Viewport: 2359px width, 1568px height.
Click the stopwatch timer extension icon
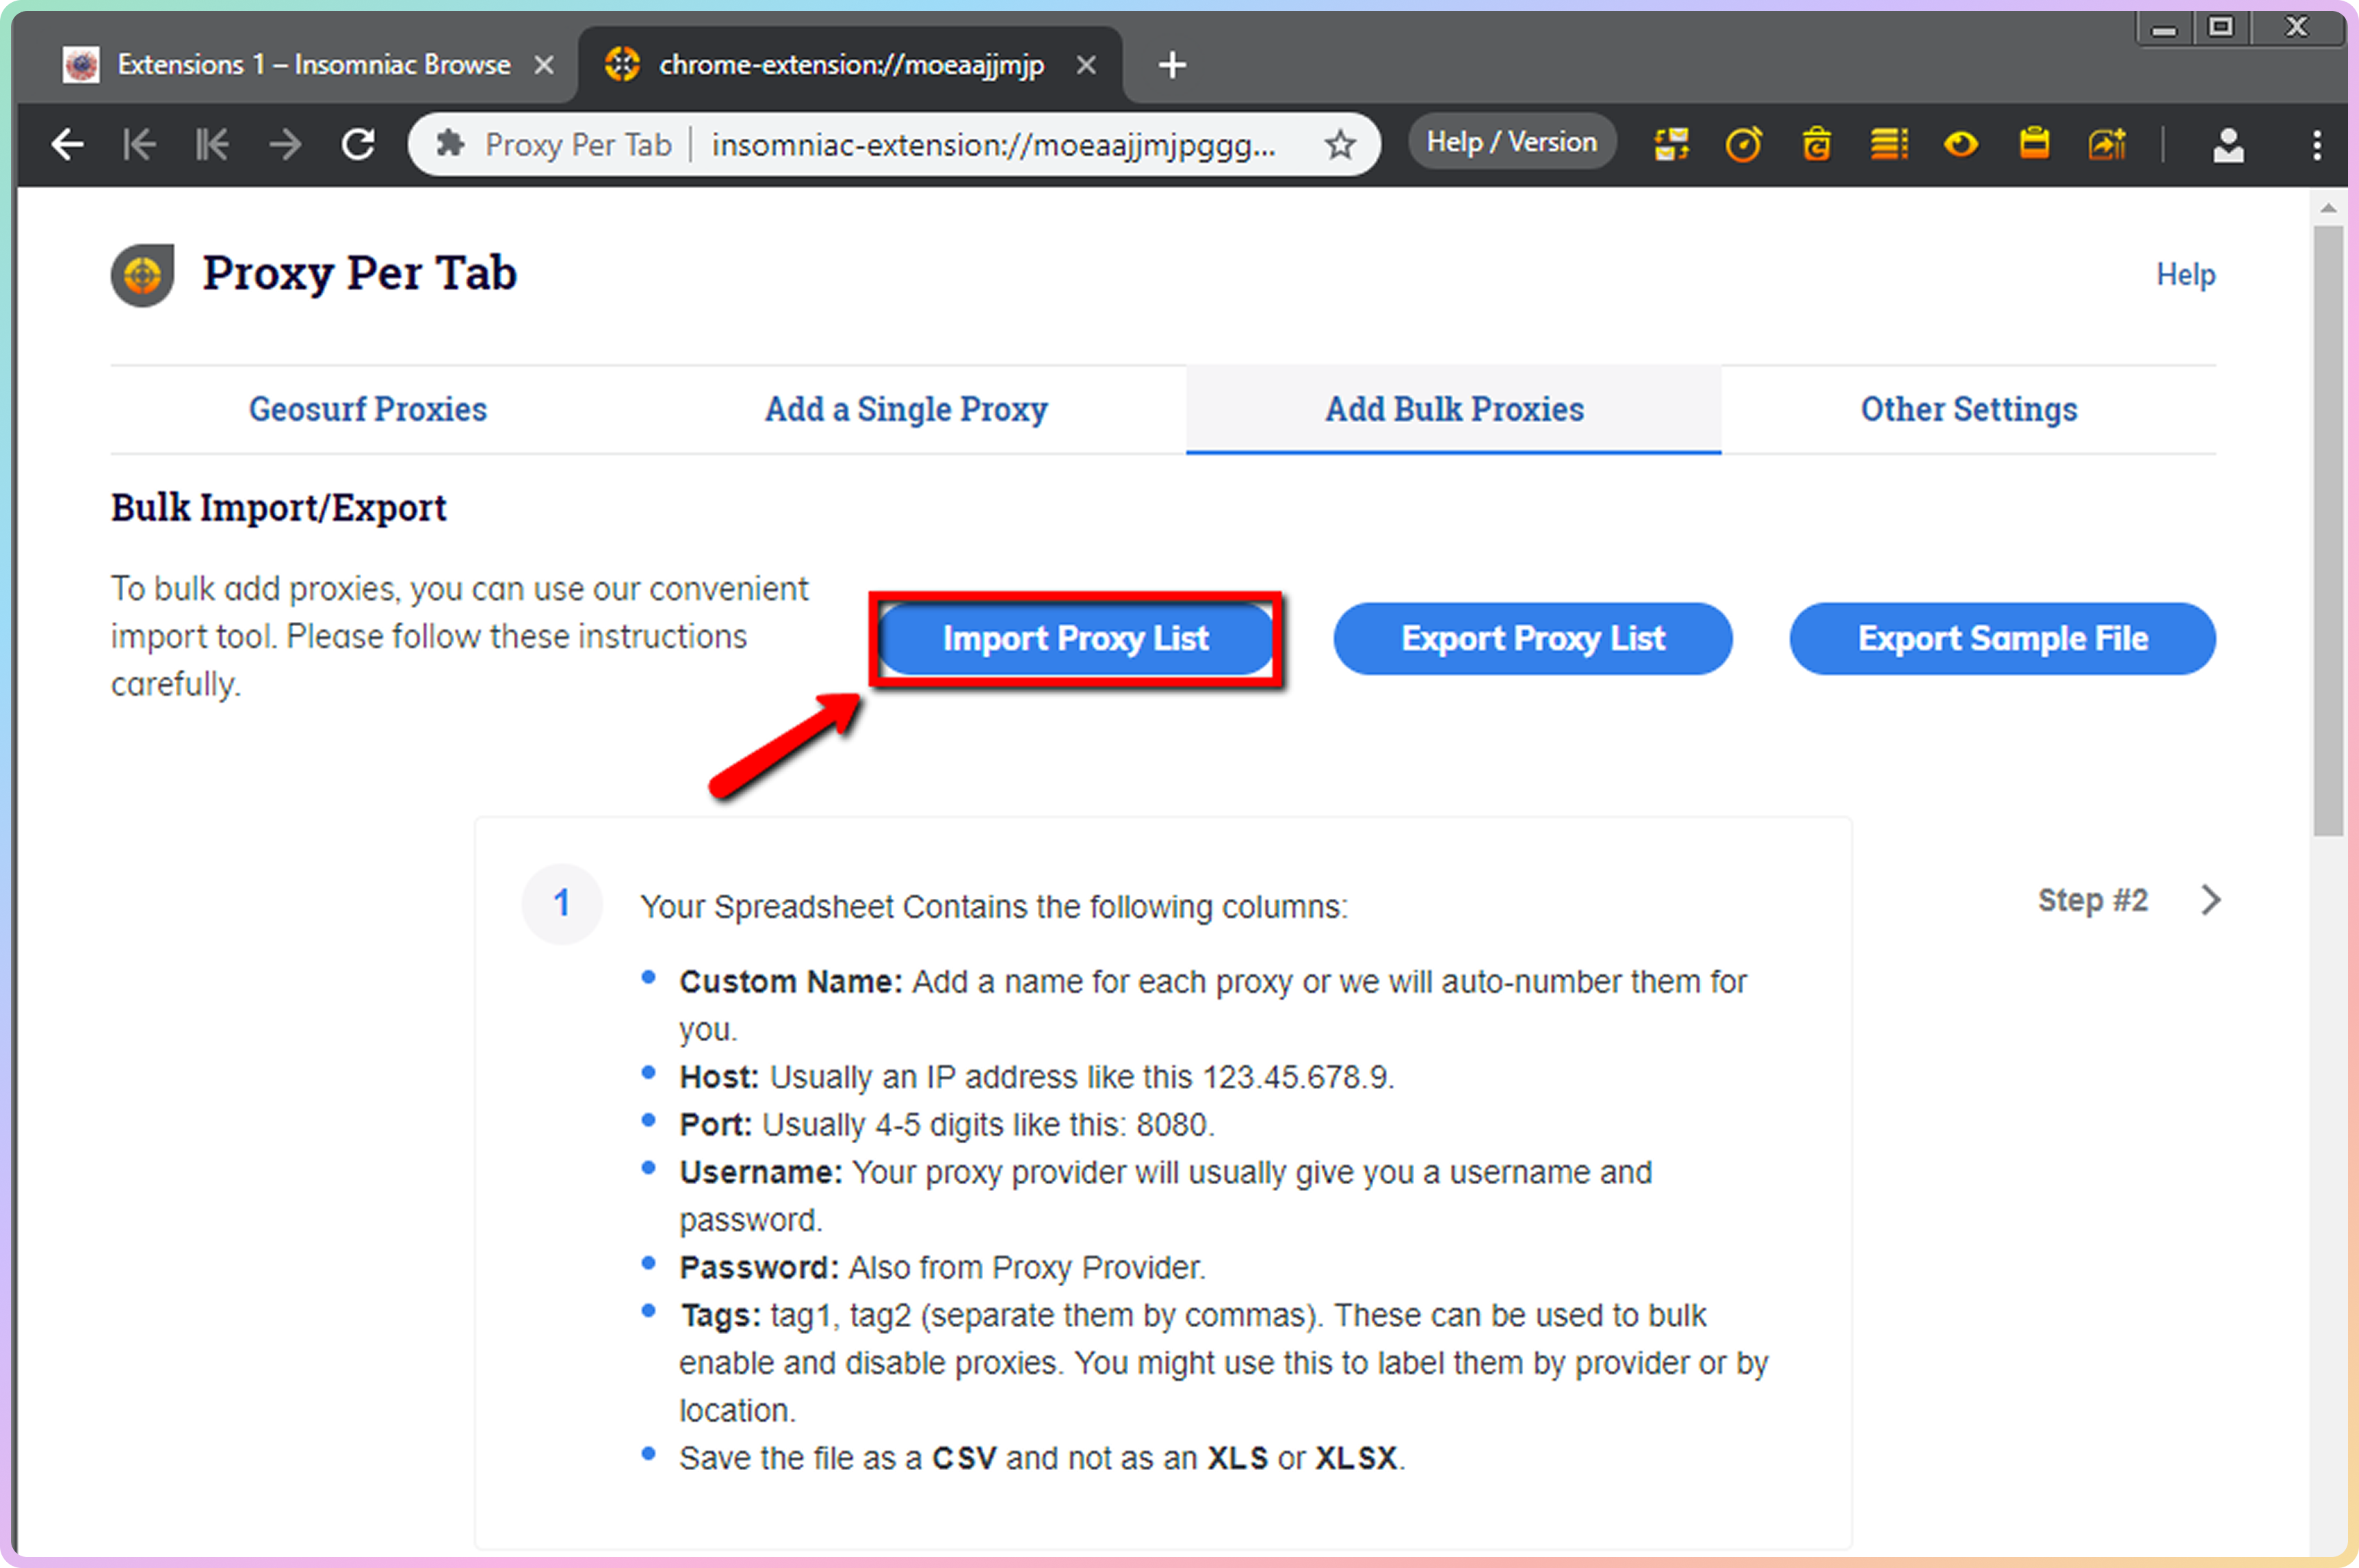pos(1743,145)
